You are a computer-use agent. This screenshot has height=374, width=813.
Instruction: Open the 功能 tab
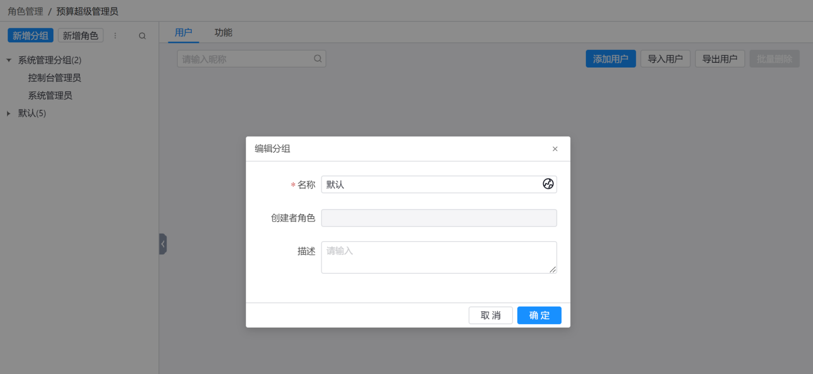[x=223, y=33]
